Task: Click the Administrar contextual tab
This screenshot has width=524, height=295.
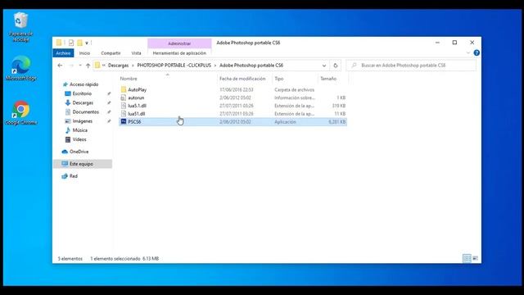Action: [179, 43]
